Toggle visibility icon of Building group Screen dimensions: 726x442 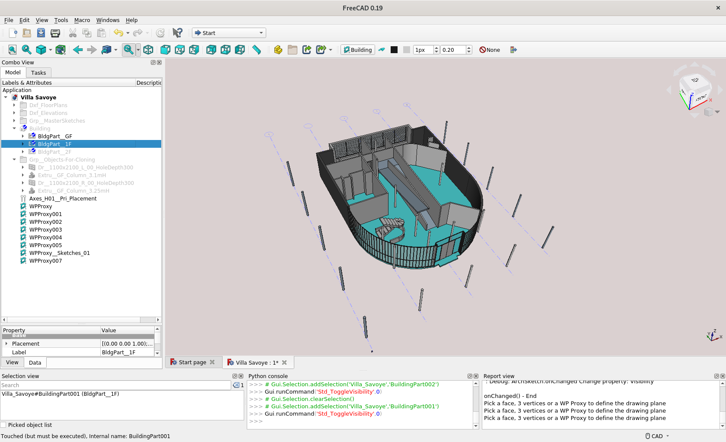tap(23, 128)
